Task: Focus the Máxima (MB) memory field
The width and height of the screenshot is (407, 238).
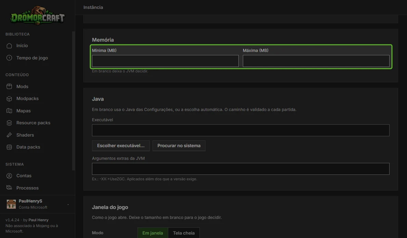Action: 316,61
